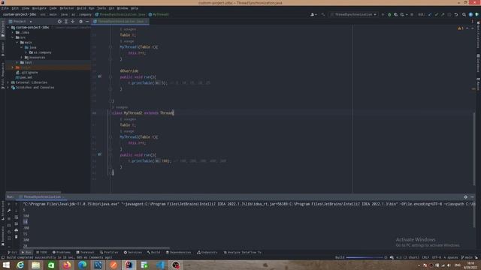Image resolution: width=481 pixels, height=270 pixels.
Task: Open the Navigate menu
Action: coord(39,8)
